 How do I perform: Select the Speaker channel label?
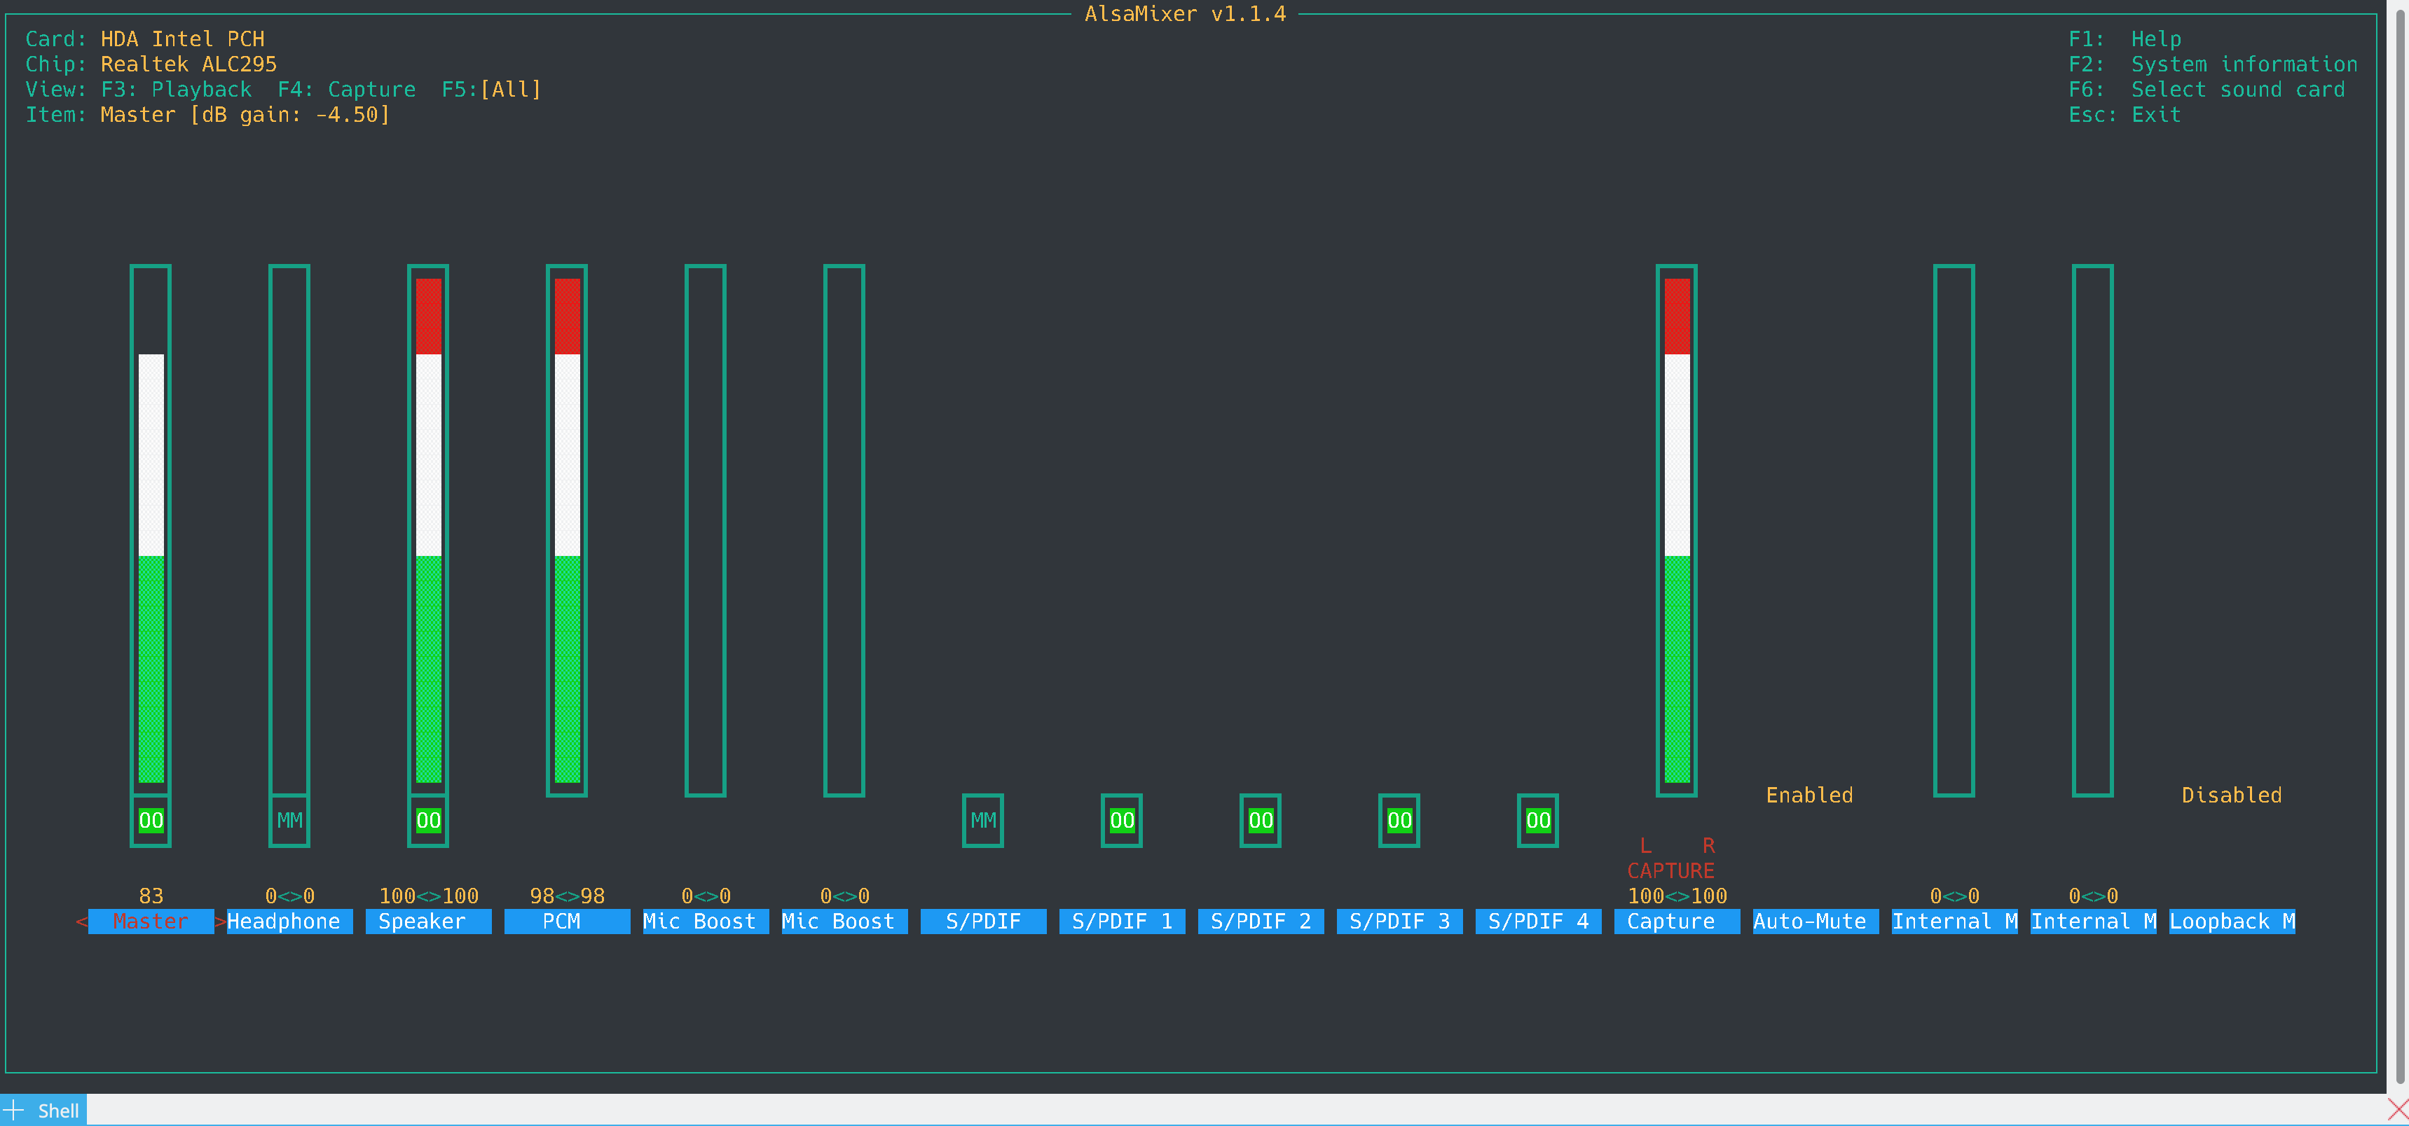pos(428,922)
